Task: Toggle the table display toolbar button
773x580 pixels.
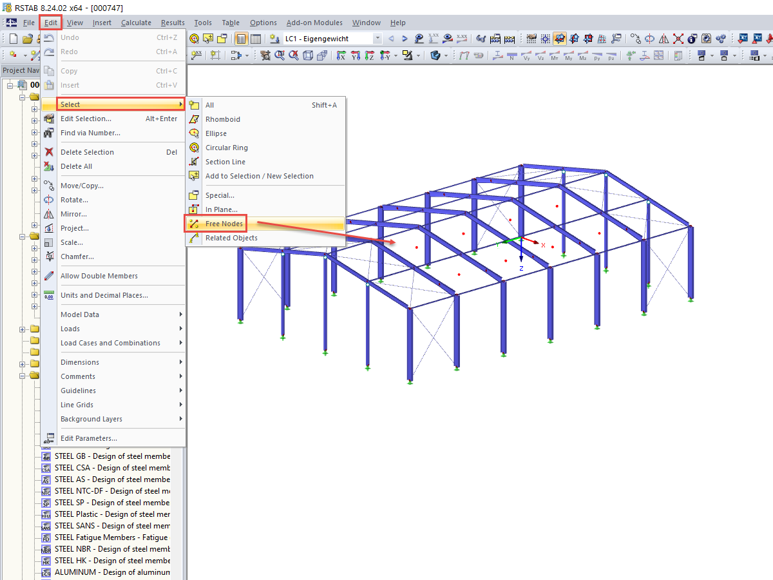Action: tap(255, 39)
